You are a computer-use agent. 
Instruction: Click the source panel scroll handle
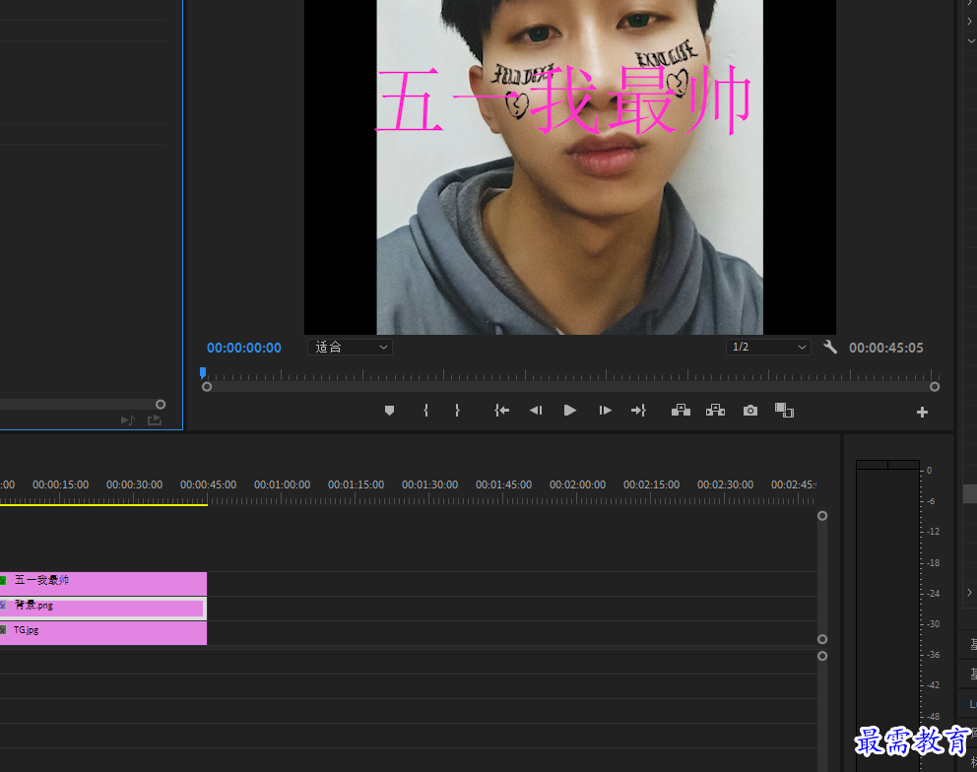coord(161,405)
